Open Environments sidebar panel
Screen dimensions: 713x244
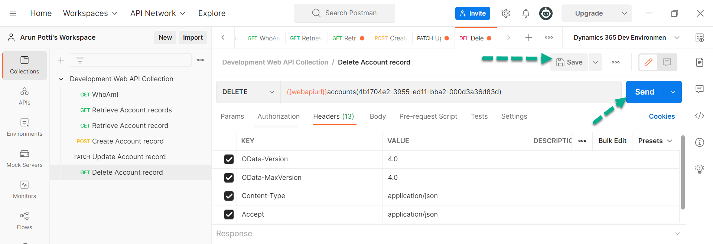tap(25, 128)
